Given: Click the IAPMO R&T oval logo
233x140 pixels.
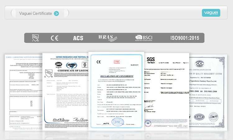Looking at the screenshot, I should click(72, 65).
